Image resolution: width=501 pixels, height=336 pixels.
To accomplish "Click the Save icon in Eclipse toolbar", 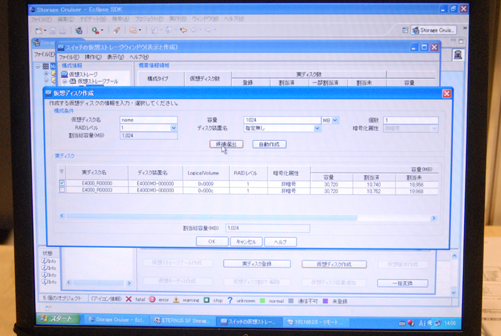I will [53, 31].
